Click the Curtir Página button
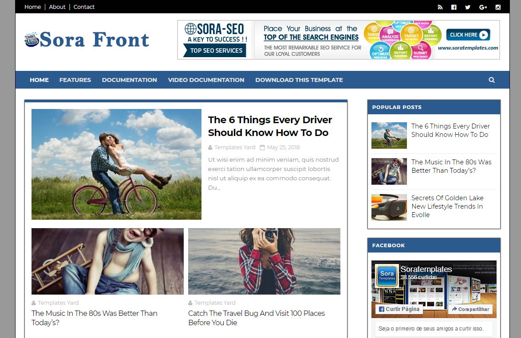Viewport: 521px width, 338px height. (x=399, y=309)
